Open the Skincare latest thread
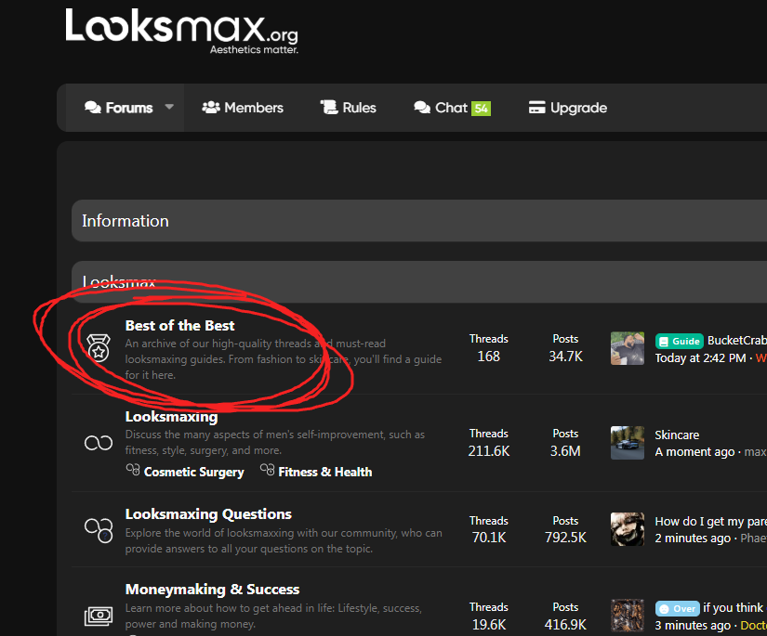Viewport: 767px width, 636px height. pyautogui.click(x=677, y=435)
